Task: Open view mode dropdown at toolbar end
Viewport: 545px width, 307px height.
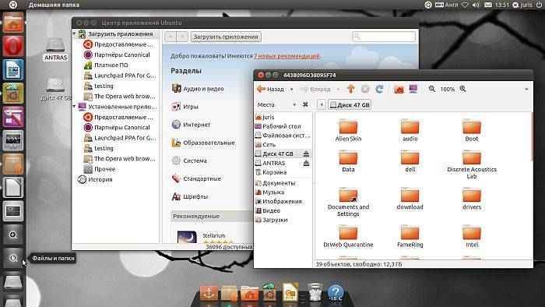Action: click(526, 90)
